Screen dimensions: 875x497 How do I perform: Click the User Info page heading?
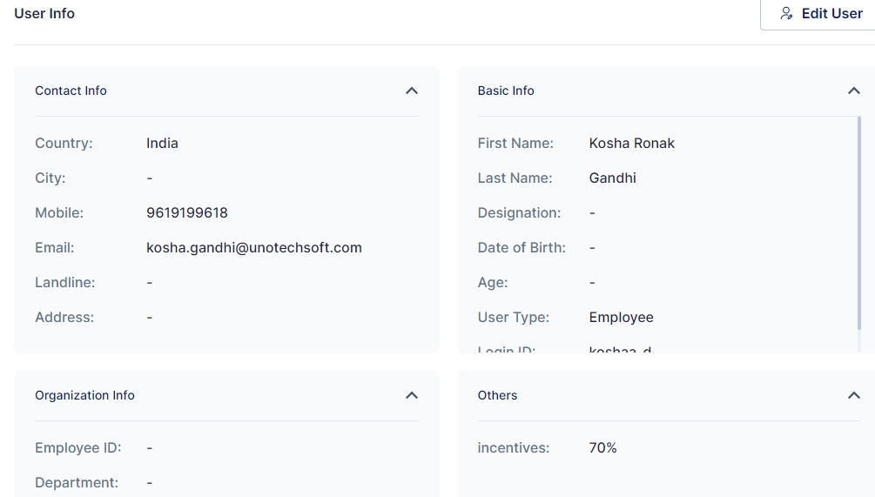click(x=44, y=14)
